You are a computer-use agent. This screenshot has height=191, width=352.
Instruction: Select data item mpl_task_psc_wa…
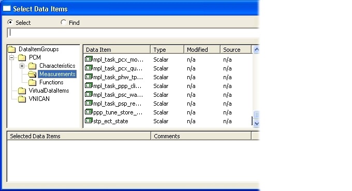click(118, 95)
